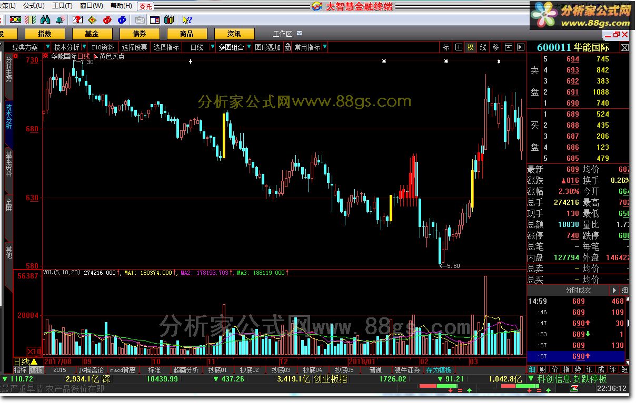This screenshot has height=403, width=636.
Task: Click the 细 button beside 分时成交
Action: [x=624, y=290]
